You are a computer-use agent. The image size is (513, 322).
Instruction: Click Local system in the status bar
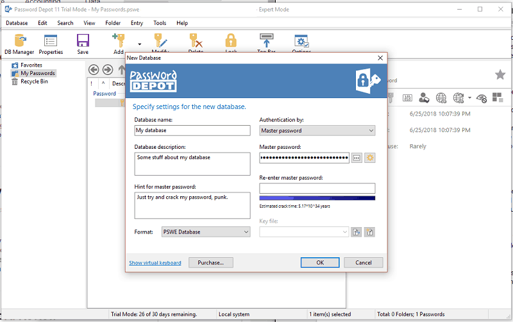(234, 314)
